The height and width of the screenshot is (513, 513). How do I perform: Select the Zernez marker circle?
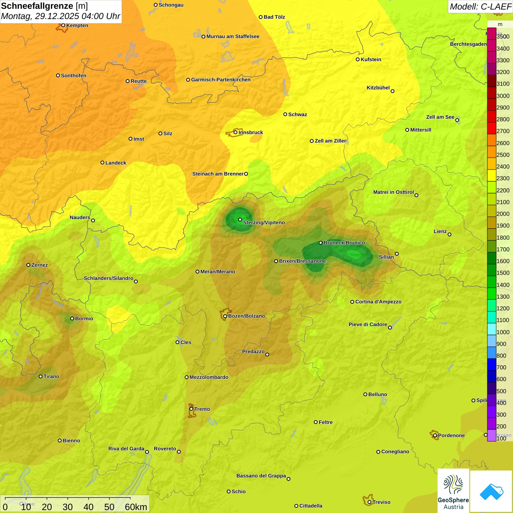[29, 265]
